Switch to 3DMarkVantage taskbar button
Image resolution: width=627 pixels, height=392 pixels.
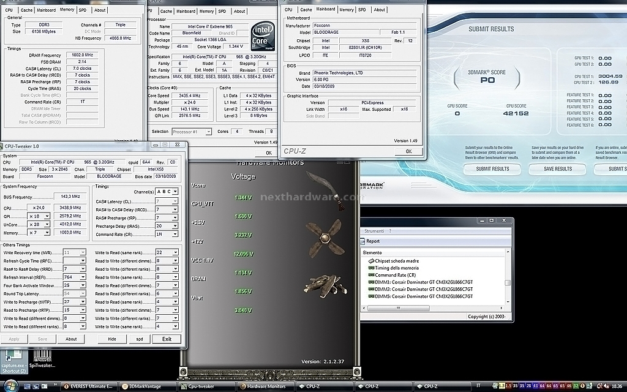(x=147, y=386)
